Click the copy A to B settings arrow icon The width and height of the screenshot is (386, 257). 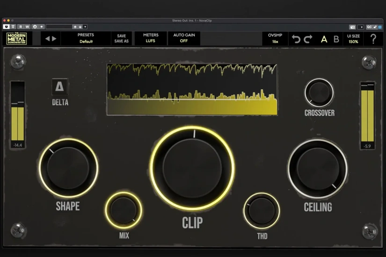42,27
